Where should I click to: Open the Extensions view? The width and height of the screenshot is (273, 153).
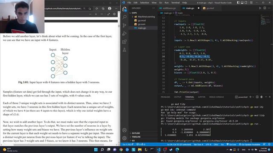coord(124,42)
